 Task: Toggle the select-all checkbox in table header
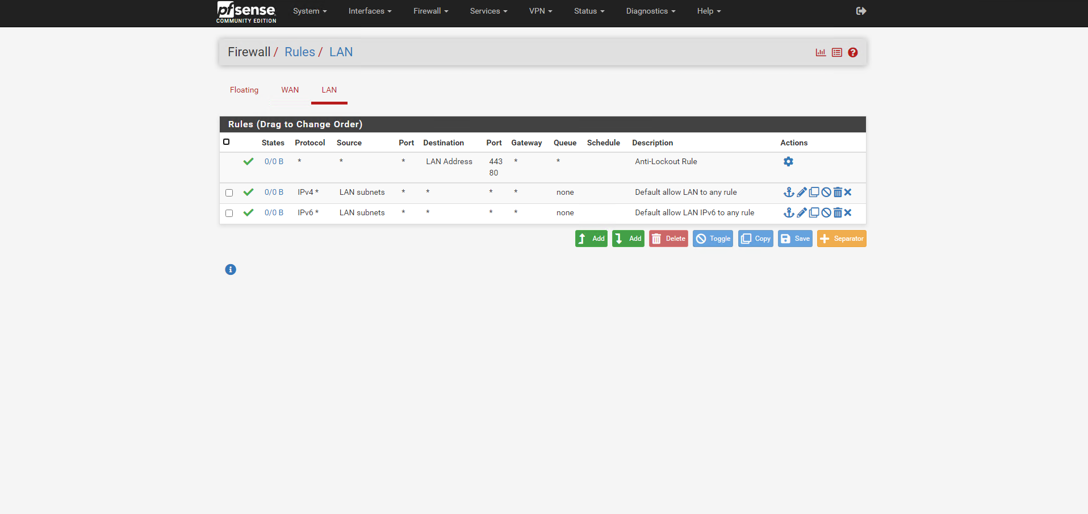(227, 142)
